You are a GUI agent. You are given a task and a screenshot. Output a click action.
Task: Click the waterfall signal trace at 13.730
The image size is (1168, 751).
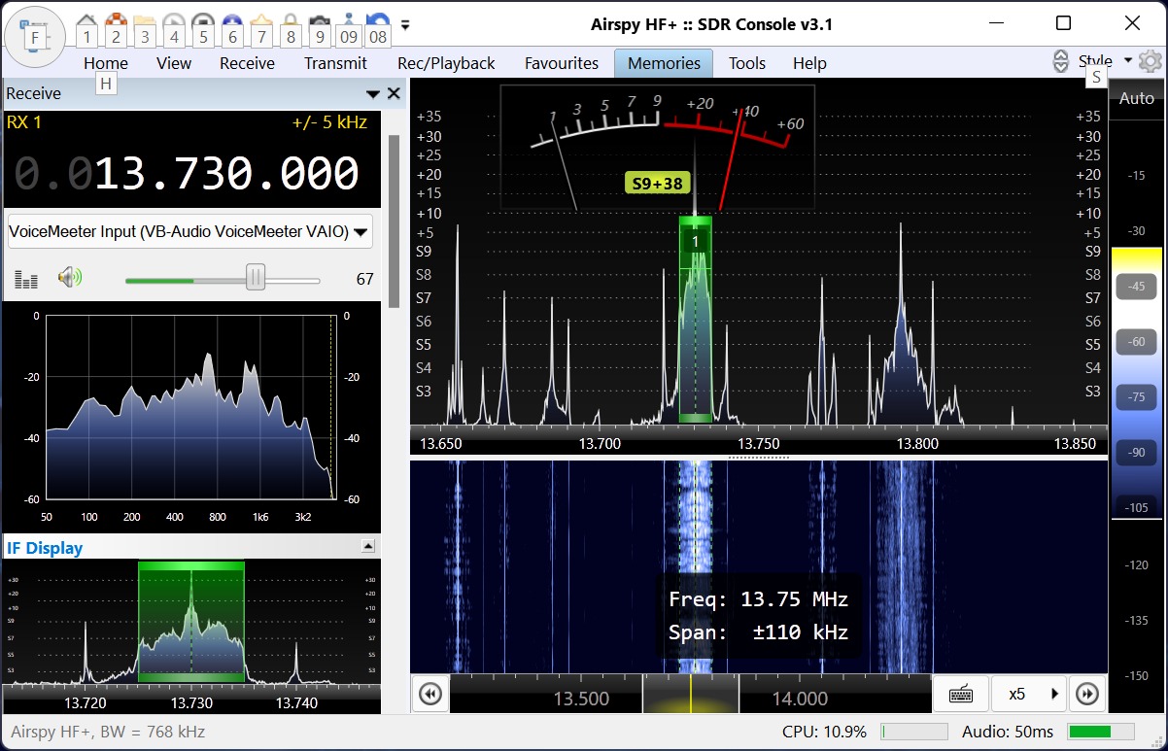[695, 565]
